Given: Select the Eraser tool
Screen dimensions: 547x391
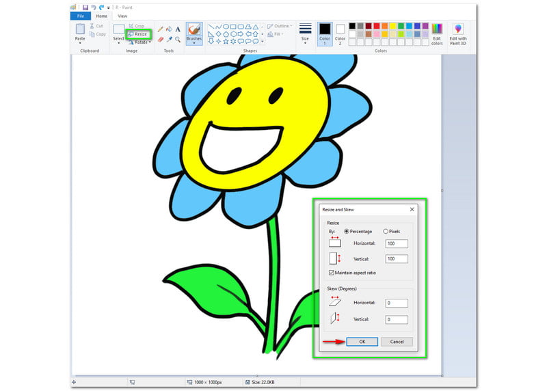Looking at the screenshot, I should click(161, 40).
